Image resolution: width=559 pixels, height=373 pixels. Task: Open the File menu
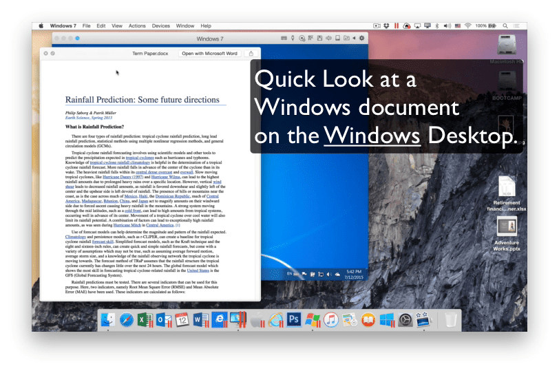tap(86, 25)
